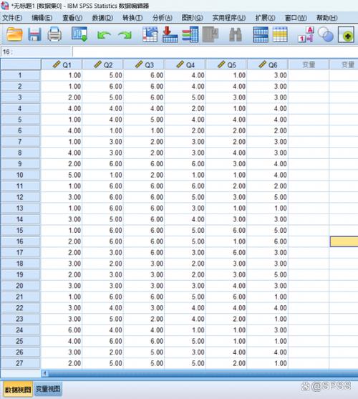358x399 pixels.
Task: Click the cell value input field
Action: (x=215, y=52)
